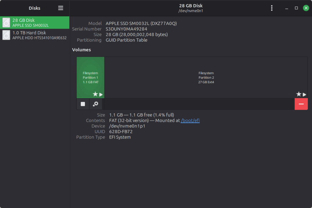Click the star icon on Partition 1
Image resolution: width=312 pixels, height=208 pixels.
95,94
